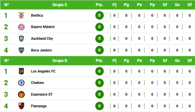Viewport: 195px width, 112px height.
Task: Click the Bayern Múnich club logo
Action: coord(21,27)
